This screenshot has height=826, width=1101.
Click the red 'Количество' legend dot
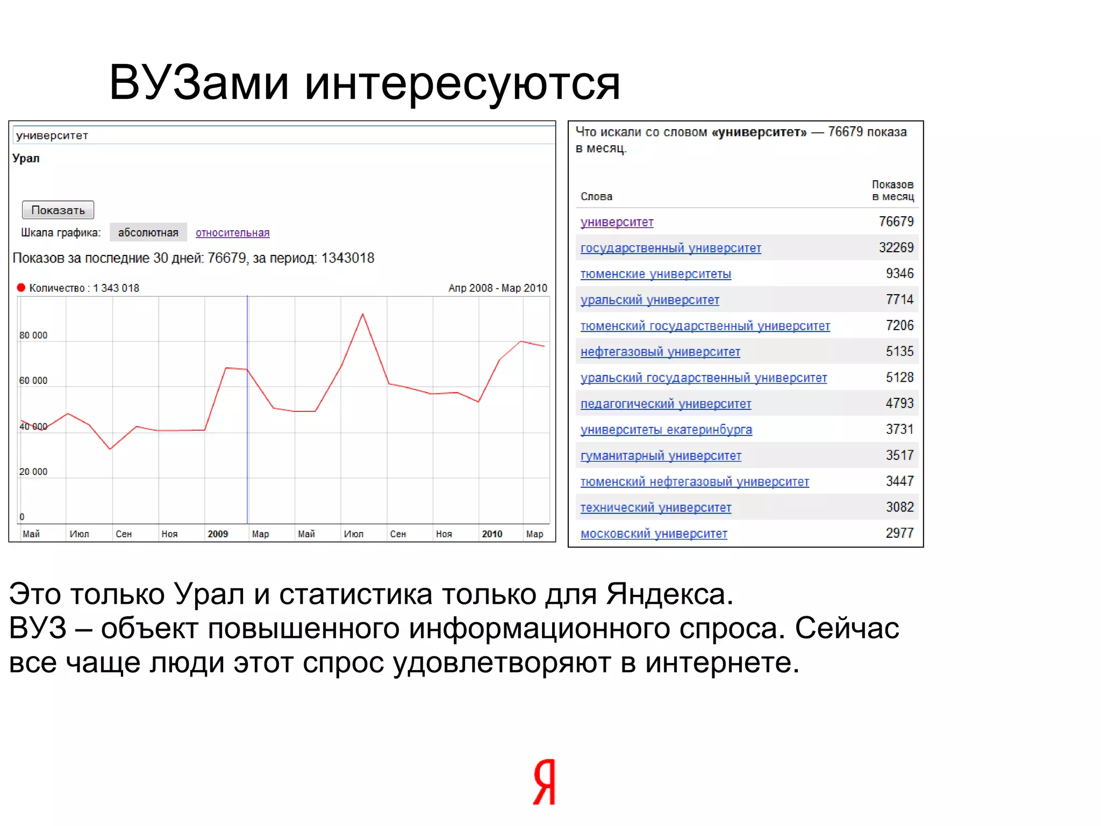pyautogui.click(x=21, y=288)
